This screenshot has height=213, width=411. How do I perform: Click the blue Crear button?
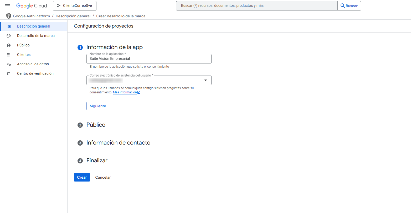pos(82,177)
